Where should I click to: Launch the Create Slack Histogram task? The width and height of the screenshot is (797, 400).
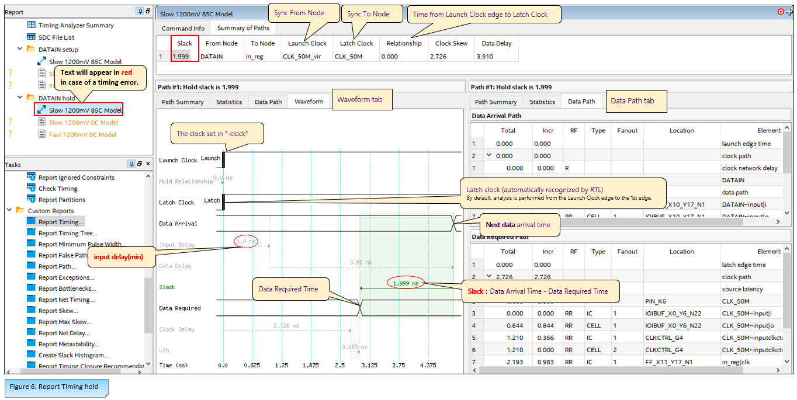click(x=73, y=355)
